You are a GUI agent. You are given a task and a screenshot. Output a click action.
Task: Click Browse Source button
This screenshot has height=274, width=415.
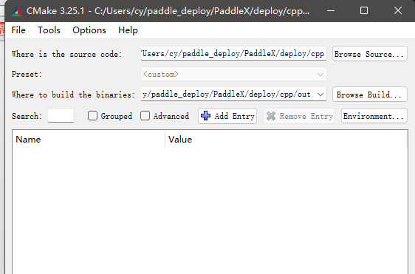pyautogui.click(x=369, y=54)
